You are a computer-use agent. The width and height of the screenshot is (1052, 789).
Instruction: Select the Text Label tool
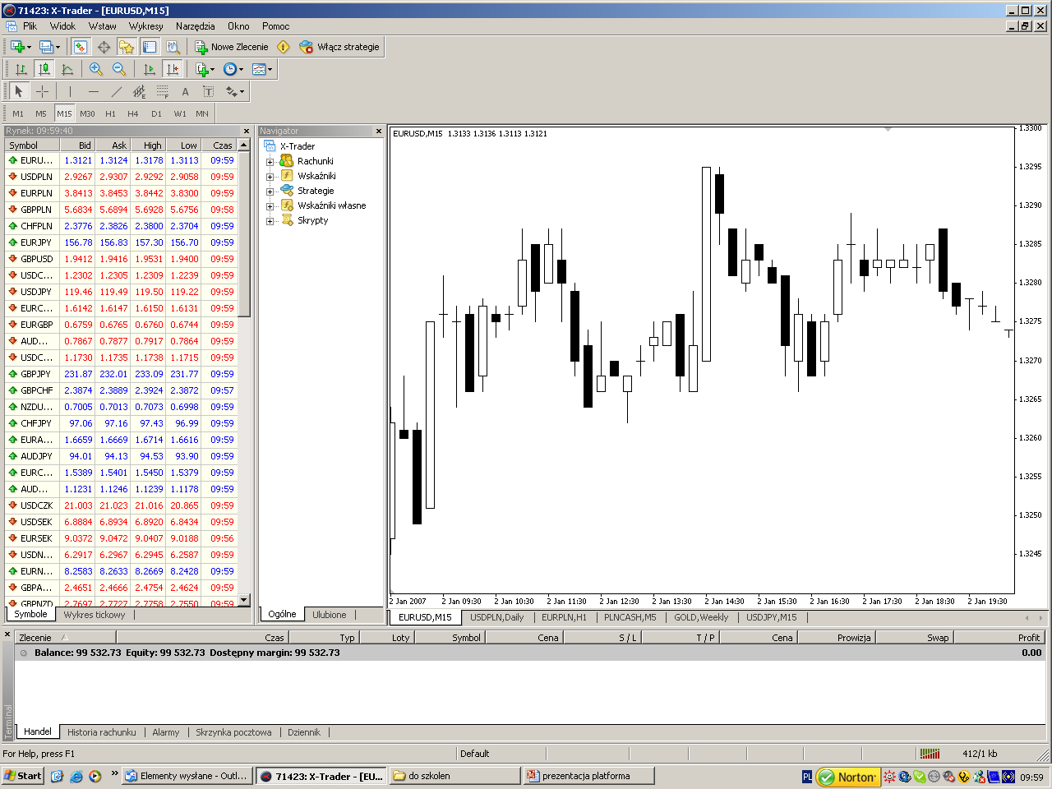coord(208,91)
